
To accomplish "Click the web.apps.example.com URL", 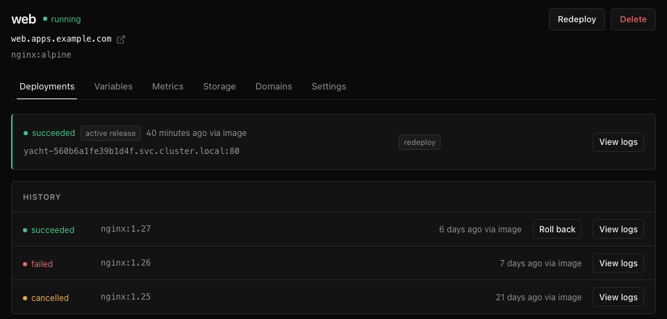I will [61, 39].
